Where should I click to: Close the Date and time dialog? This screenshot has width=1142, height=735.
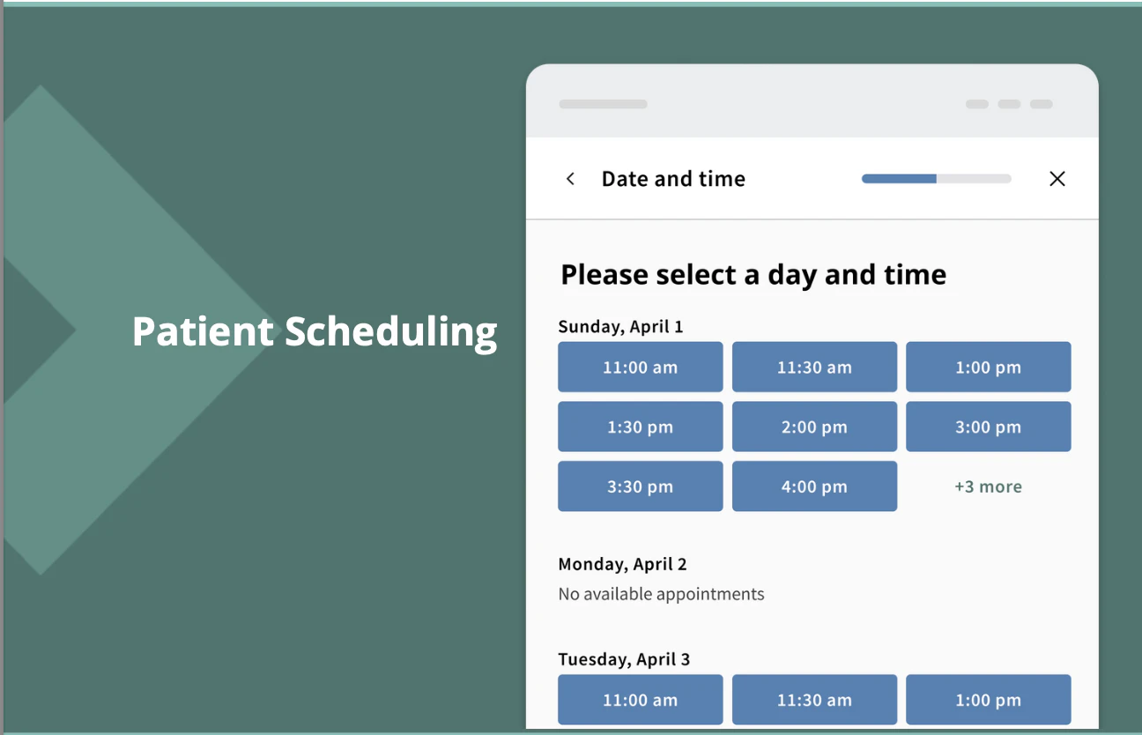1057,179
